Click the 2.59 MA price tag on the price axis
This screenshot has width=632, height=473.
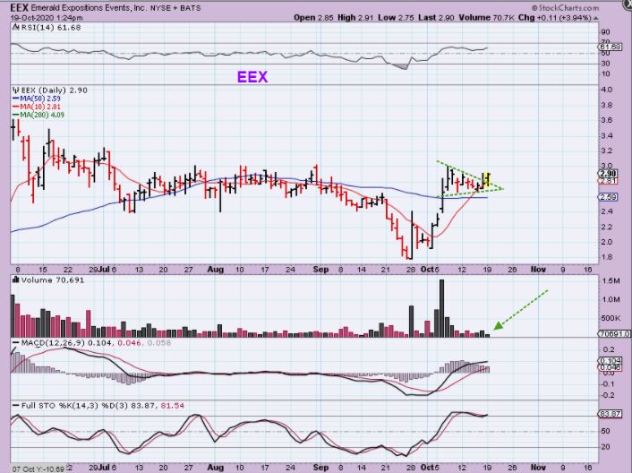[x=608, y=197]
